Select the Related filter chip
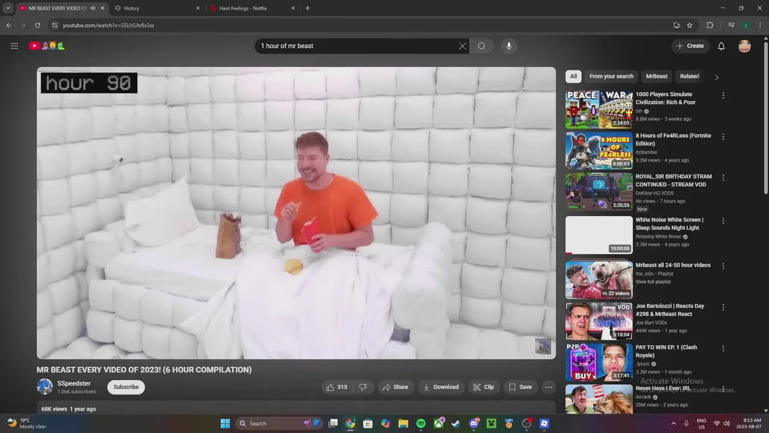The width and height of the screenshot is (769, 433). (x=689, y=76)
